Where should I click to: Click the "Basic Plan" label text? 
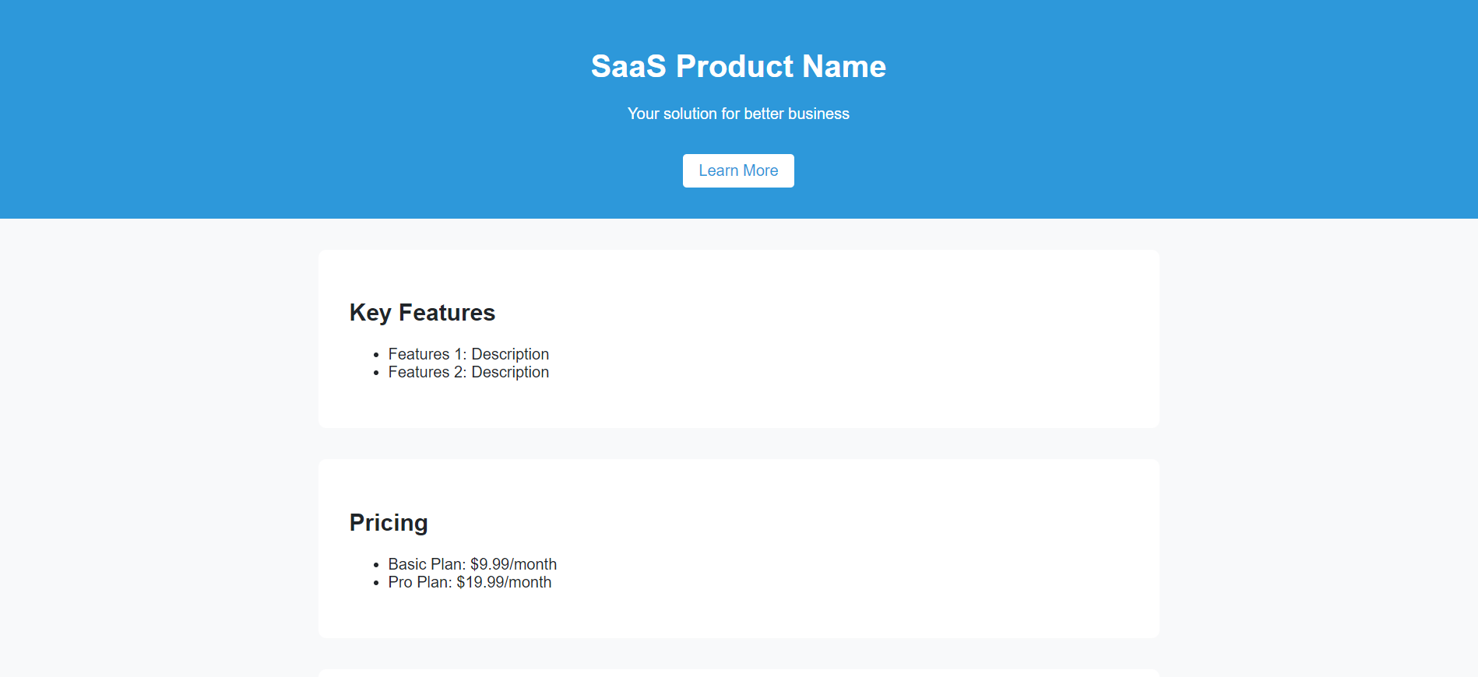pos(426,564)
